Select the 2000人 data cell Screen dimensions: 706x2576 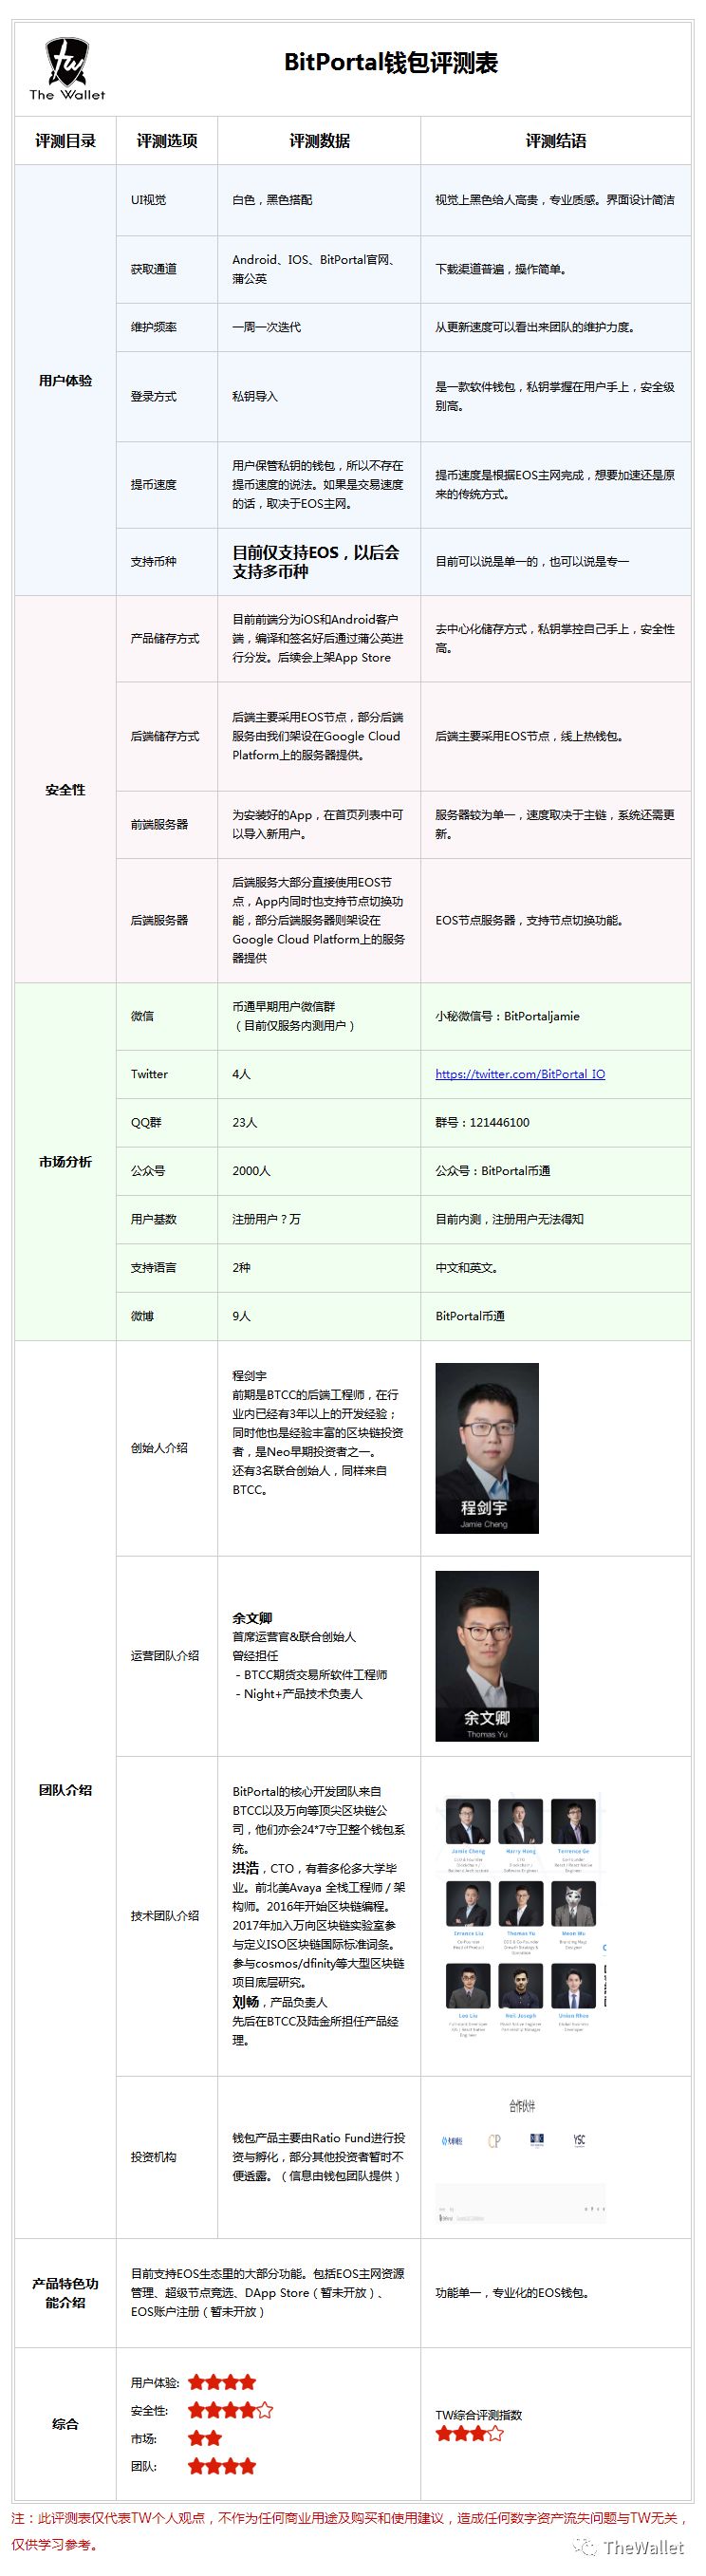click(x=320, y=1171)
